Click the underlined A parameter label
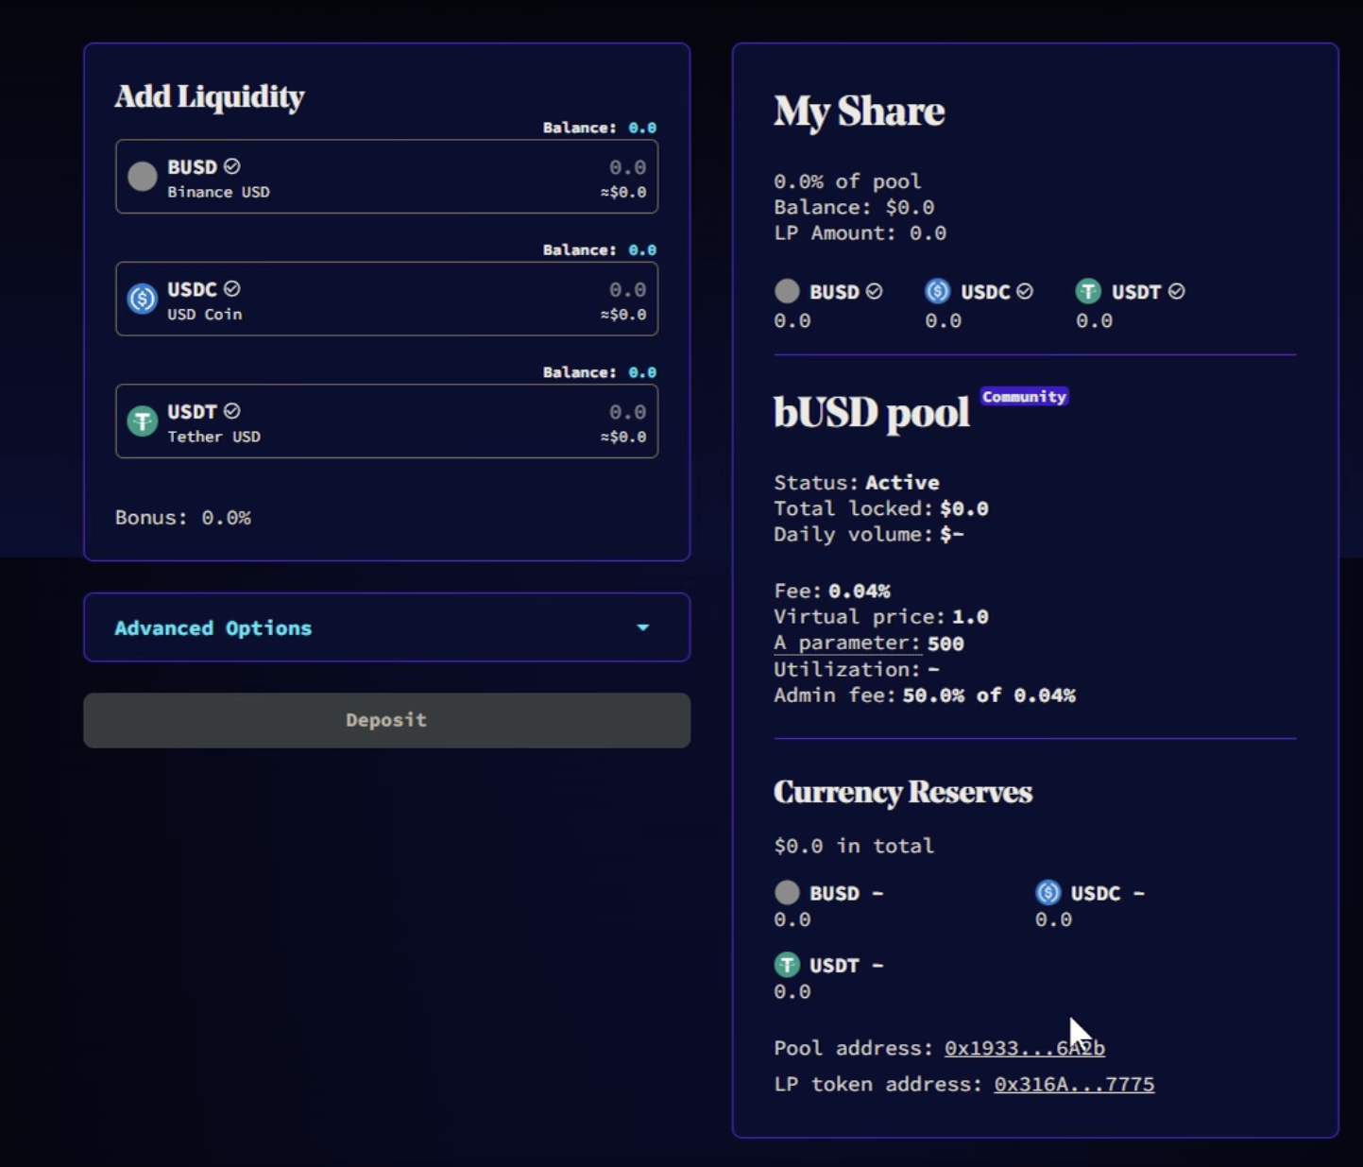The image size is (1363, 1167). [846, 643]
